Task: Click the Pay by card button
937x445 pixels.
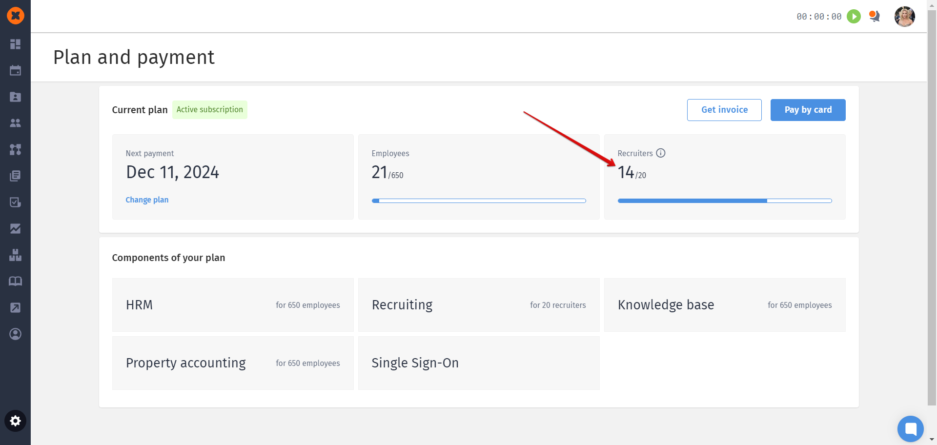Action: pos(808,110)
